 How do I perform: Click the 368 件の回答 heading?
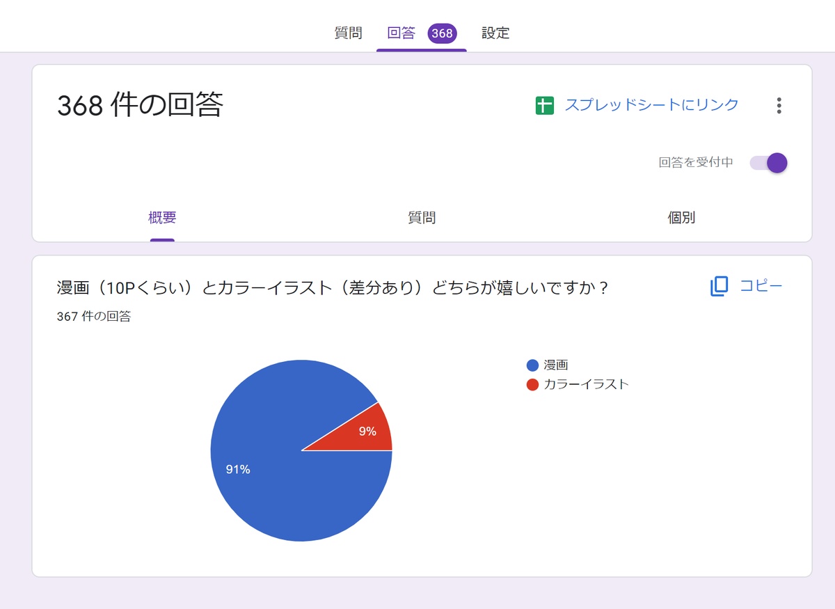click(x=140, y=105)
